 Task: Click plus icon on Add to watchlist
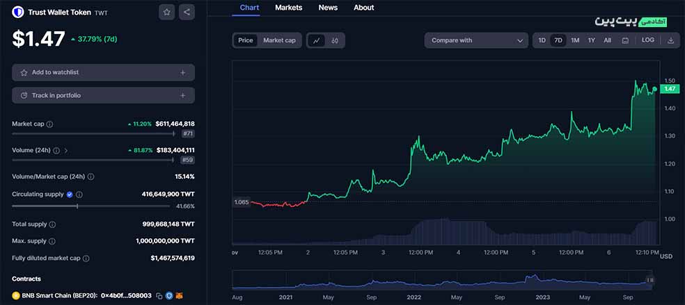click(183, 73)
